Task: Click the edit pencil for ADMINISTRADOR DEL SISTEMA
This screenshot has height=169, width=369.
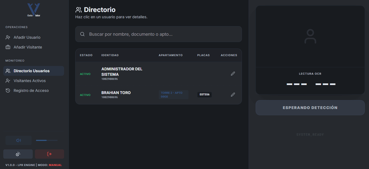Action: point(233,74)
